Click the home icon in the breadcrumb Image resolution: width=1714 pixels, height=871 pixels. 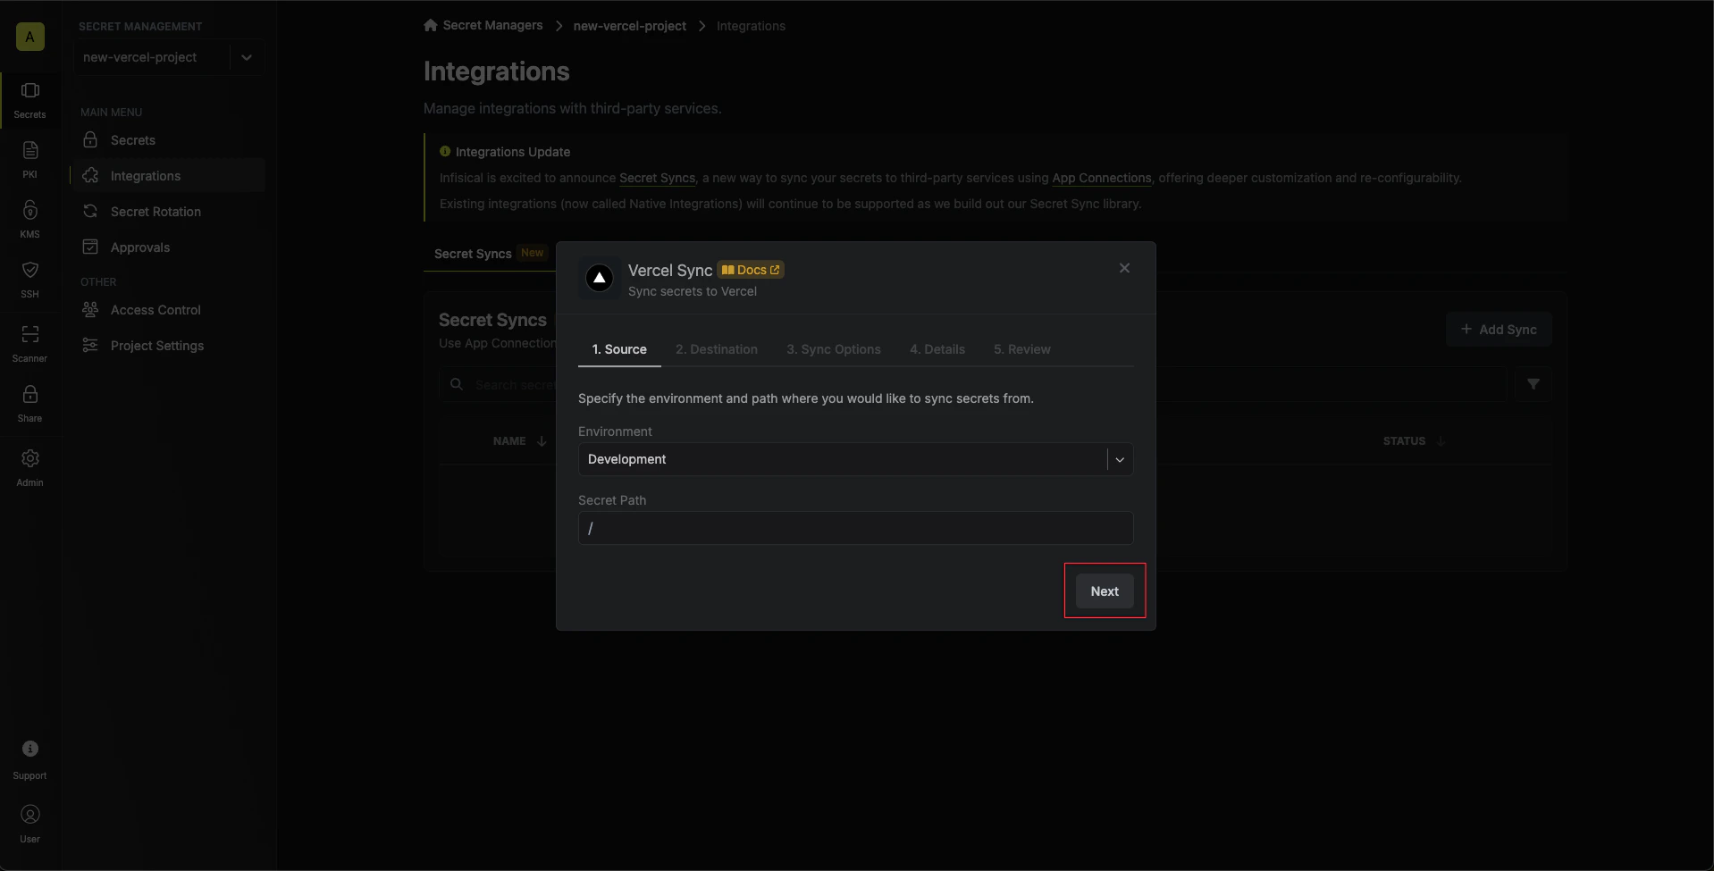click(x=431, y=25)
